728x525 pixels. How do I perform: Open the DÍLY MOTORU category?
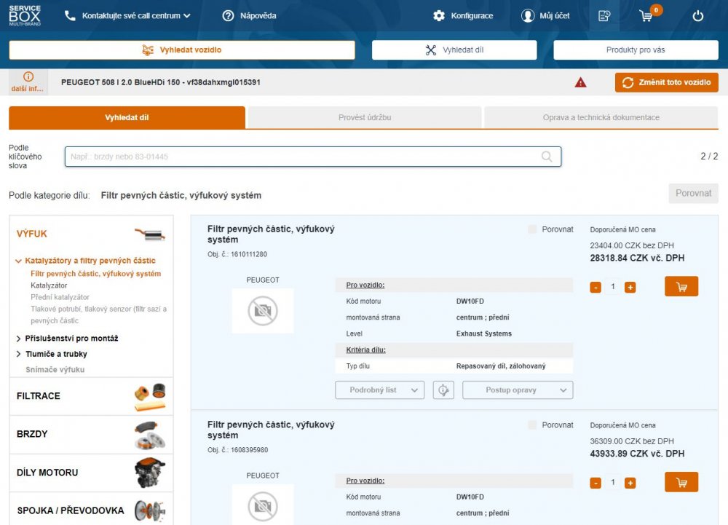91,473
